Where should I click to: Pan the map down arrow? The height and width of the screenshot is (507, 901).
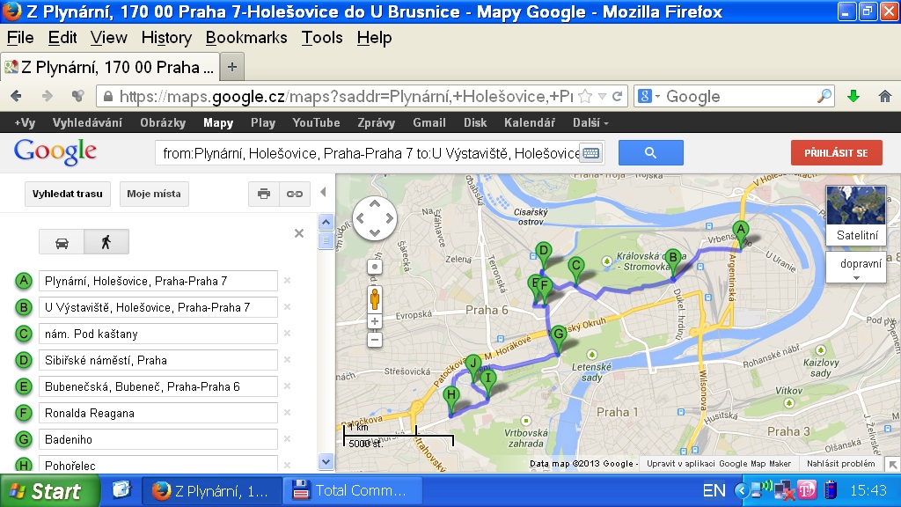(x=375, y=232)
